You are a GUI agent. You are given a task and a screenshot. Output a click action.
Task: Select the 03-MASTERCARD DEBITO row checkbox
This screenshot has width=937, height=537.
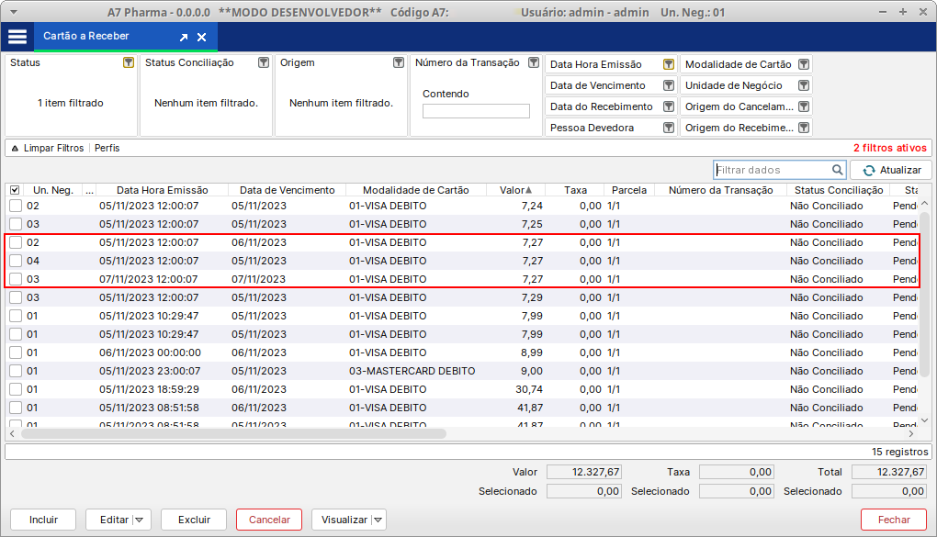15,371
